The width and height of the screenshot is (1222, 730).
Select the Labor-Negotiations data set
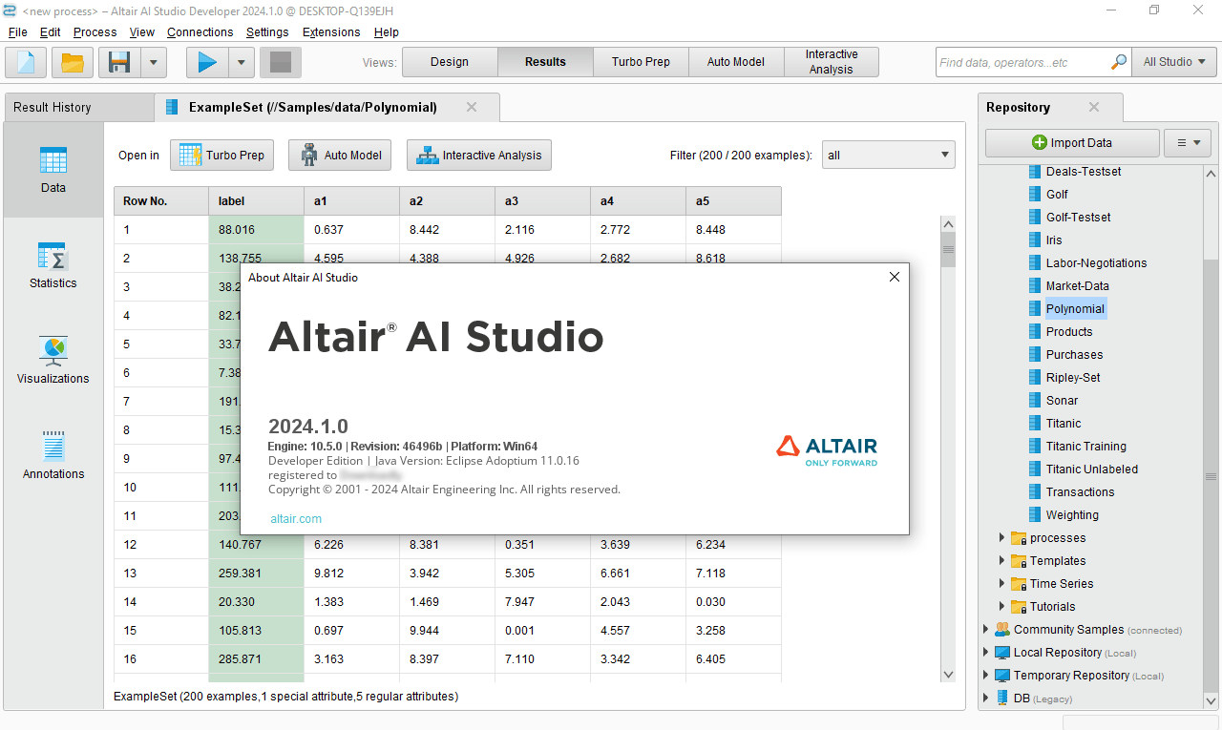tap(1096, 263)
